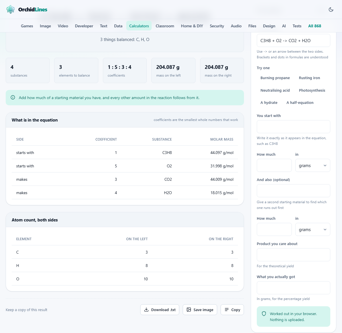The width and height of the screenshot is (342, 333).
Task: Click the H2O substance cell
Action: (168, 193)
